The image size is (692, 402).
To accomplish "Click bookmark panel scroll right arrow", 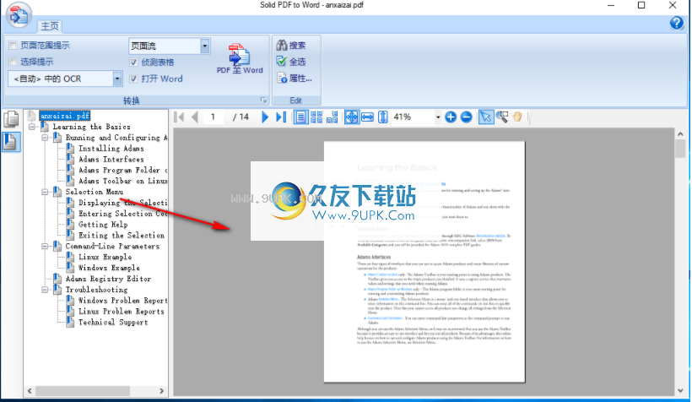I will pyautogui.click(x=161, y=391).
